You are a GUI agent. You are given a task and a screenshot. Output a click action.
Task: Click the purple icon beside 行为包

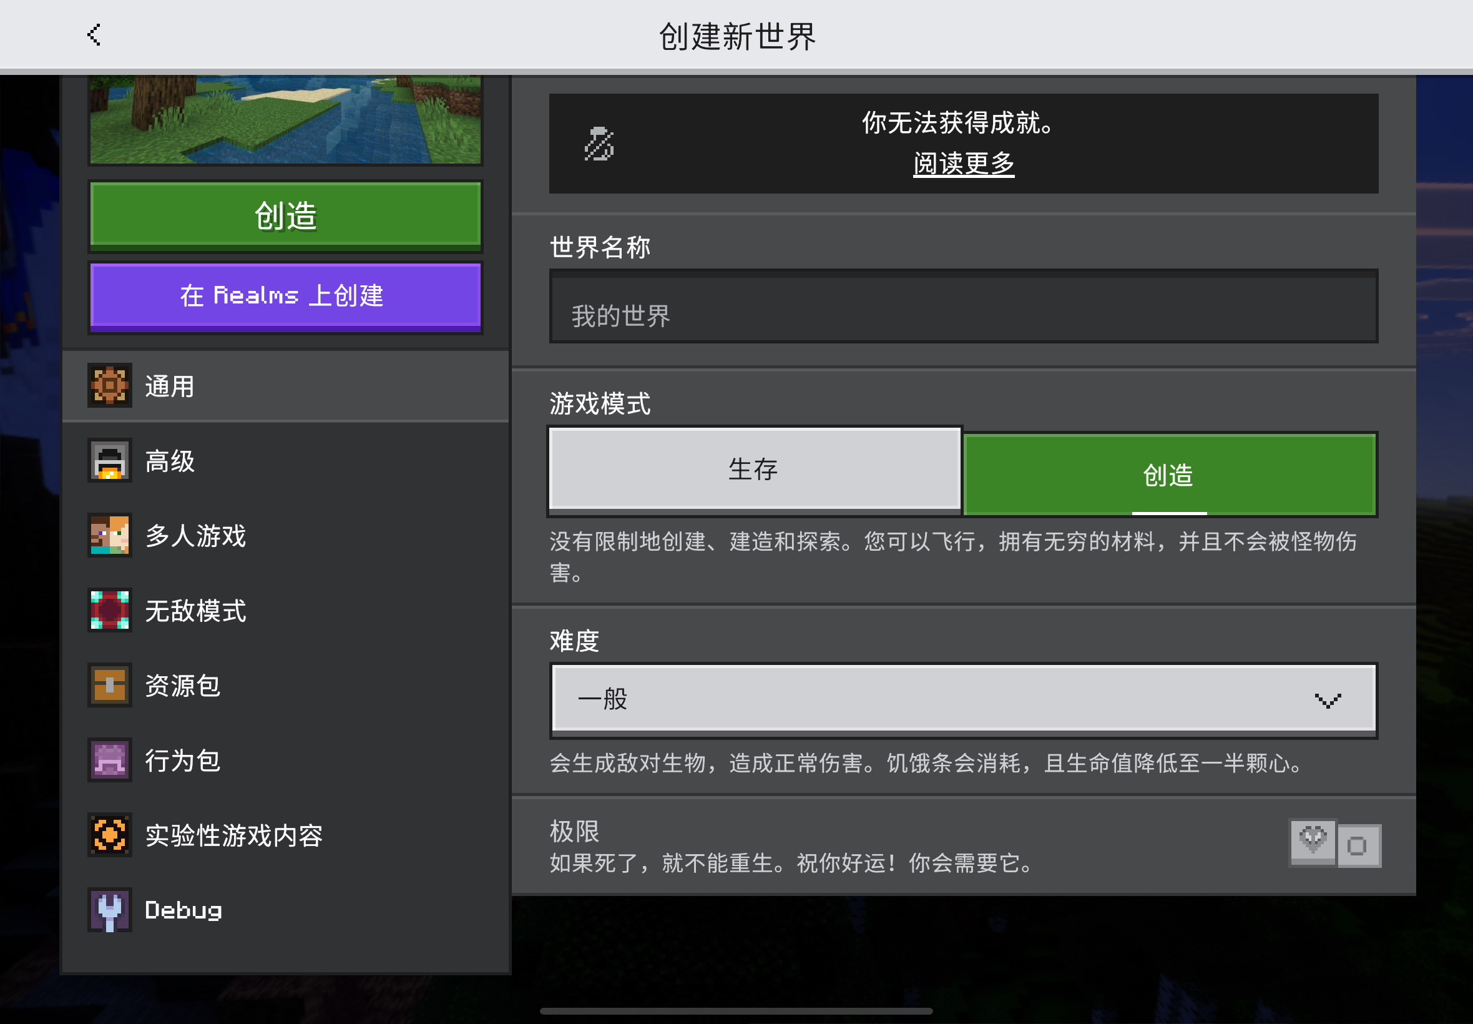110,760
